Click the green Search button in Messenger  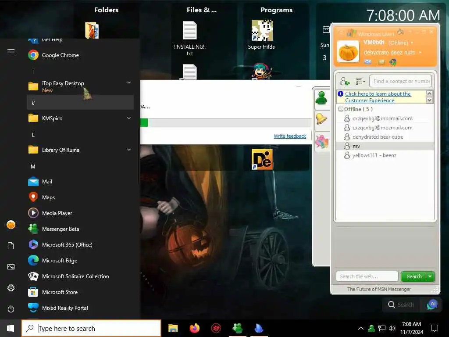coord(414,276)
